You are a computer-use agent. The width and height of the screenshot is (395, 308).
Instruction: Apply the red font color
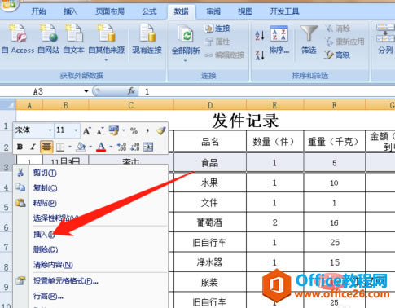(x=101, y=147)
